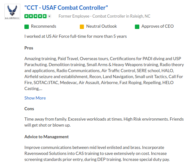Click the third green rating star
The image size is (190, 165).
coord(35,16)
